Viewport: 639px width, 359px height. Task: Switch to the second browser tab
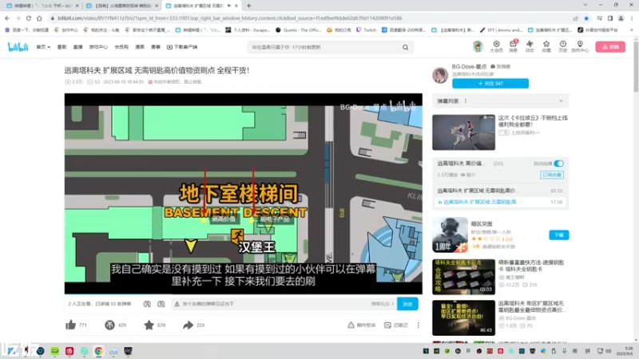click(x=121, y=6)
